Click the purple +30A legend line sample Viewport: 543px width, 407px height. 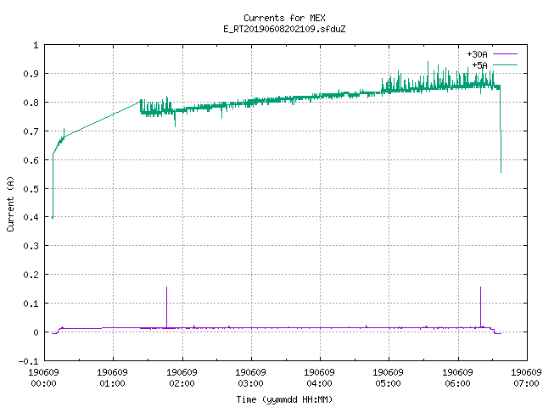coord(505,54)
